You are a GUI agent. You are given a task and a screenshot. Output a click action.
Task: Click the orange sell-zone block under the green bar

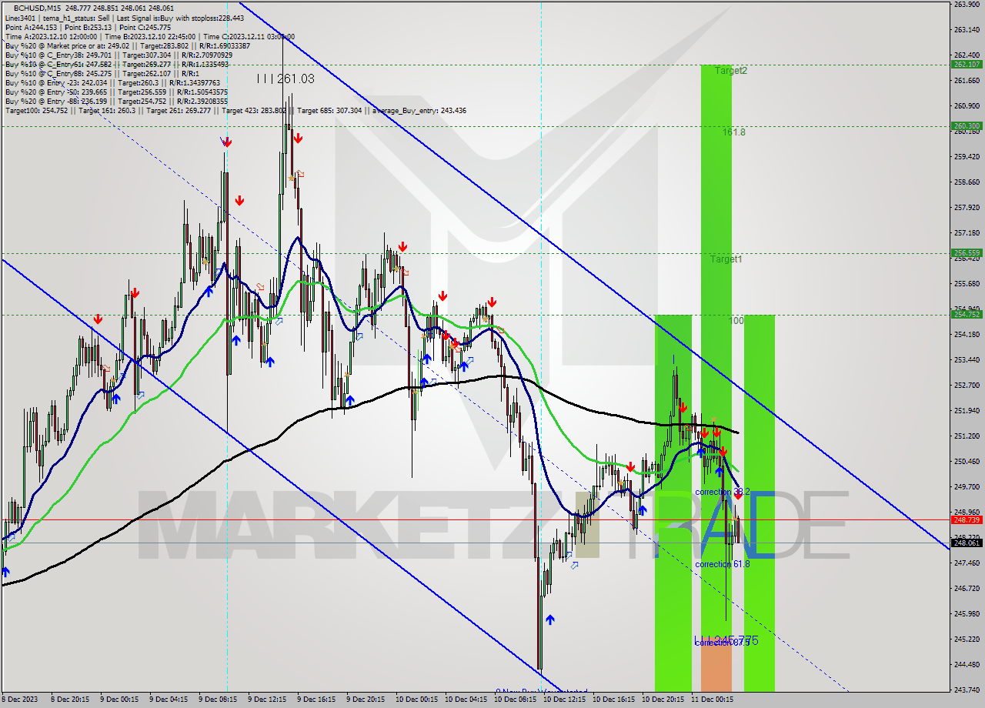(x=716, y=666)
